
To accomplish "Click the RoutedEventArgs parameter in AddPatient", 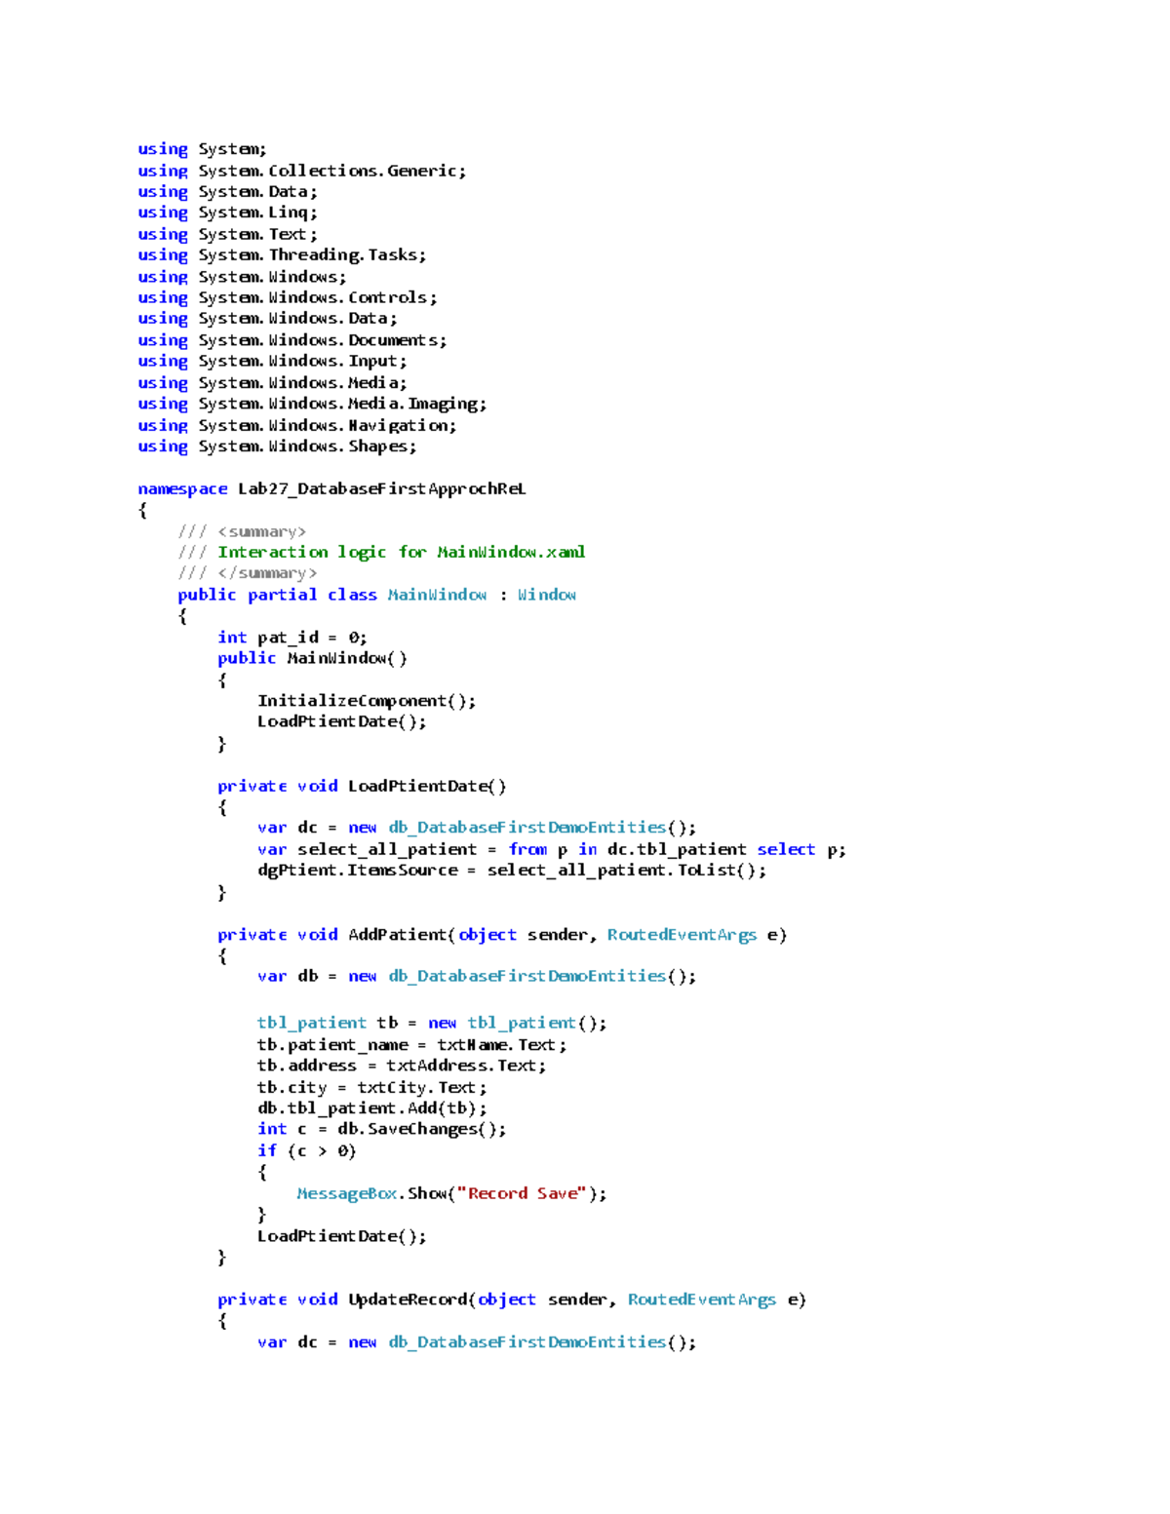I will (x=682, y=934).
